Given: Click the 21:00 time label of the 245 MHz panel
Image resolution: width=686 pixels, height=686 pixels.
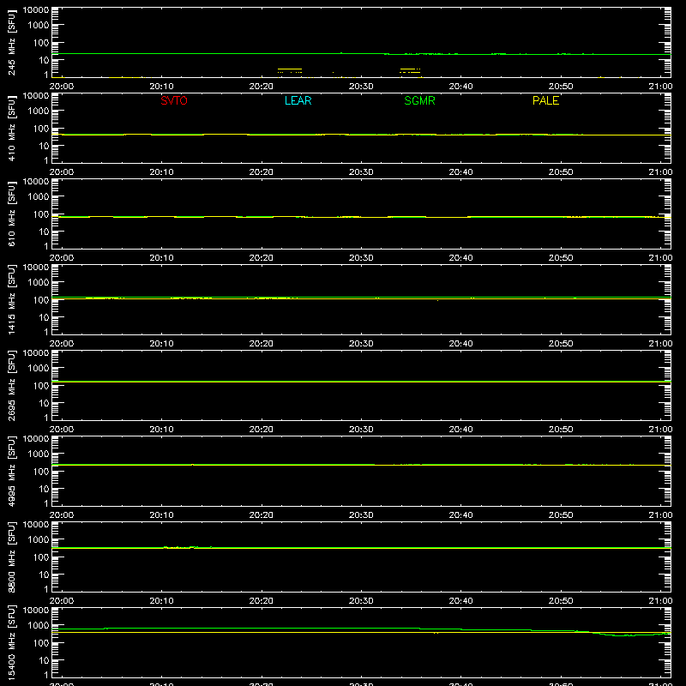Looking at the screenshot, I should pos(660,87).
